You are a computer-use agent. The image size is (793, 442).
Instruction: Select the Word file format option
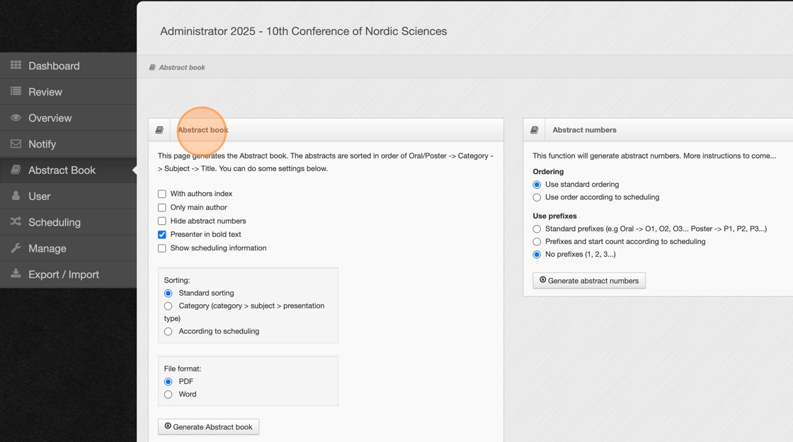(169, 395)
